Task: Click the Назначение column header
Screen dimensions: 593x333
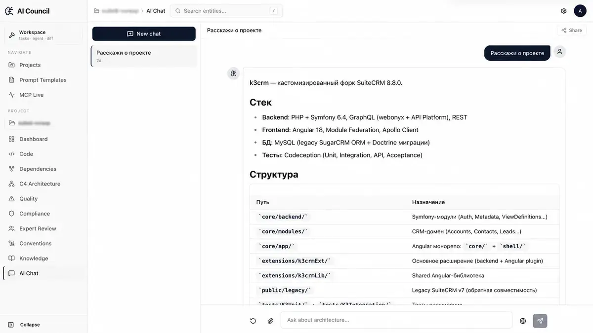Action: tap(428, 202)
